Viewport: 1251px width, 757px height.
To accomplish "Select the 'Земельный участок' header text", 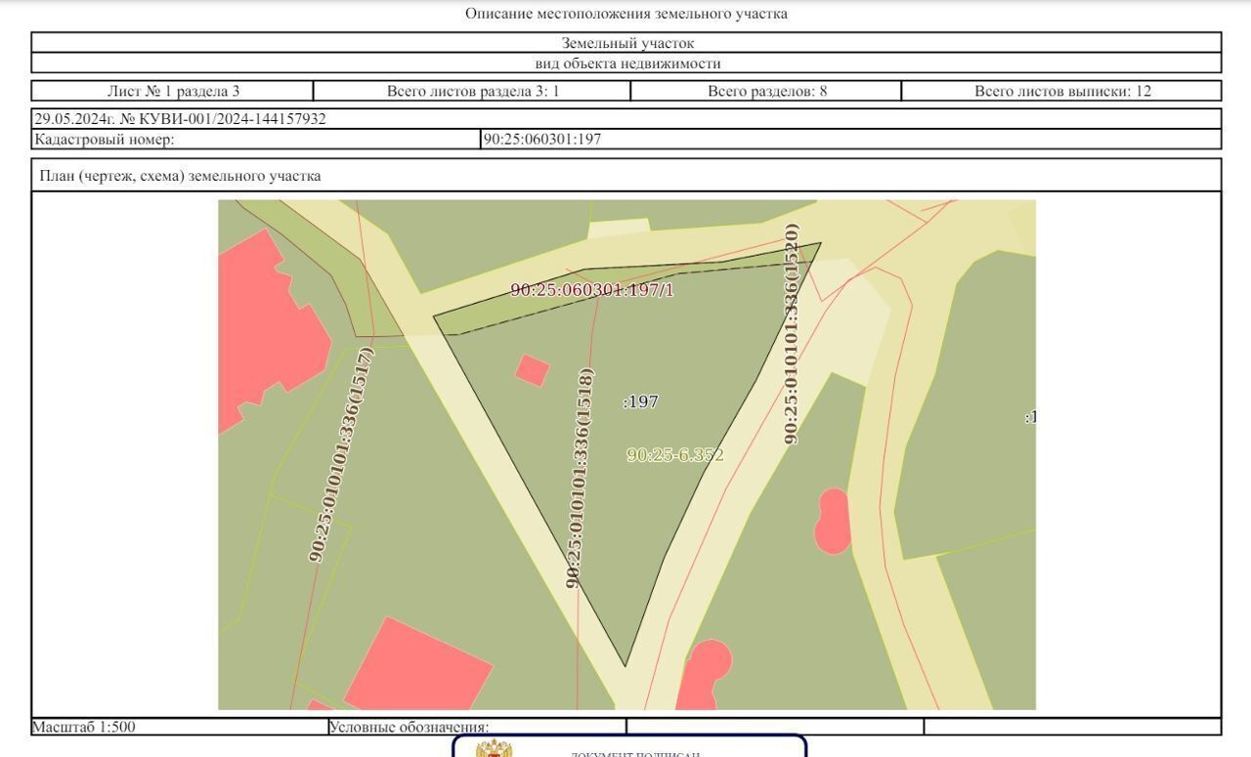I will pyautogui.click(x=627, y=43).
